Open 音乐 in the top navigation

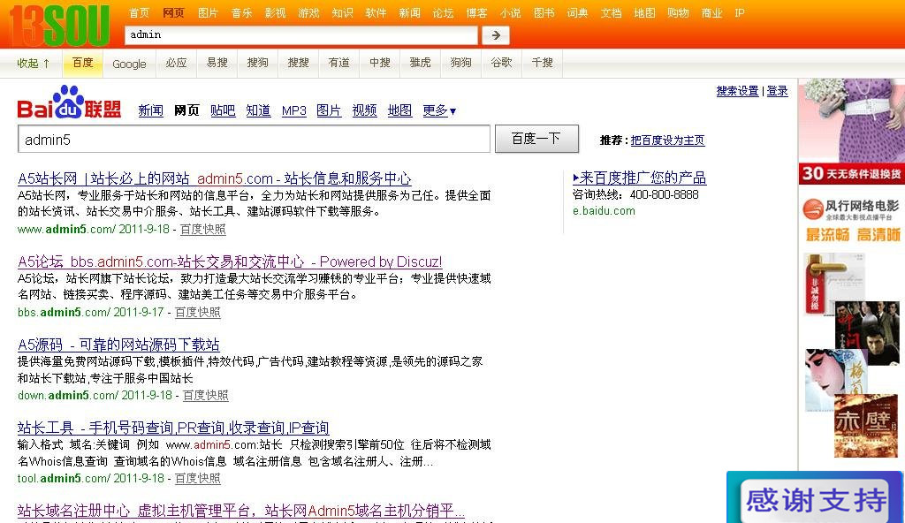(x=242, y=12)
